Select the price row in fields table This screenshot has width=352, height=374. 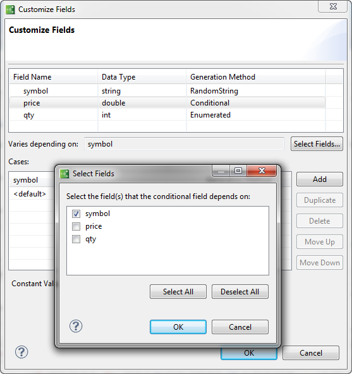pos(167,103)
